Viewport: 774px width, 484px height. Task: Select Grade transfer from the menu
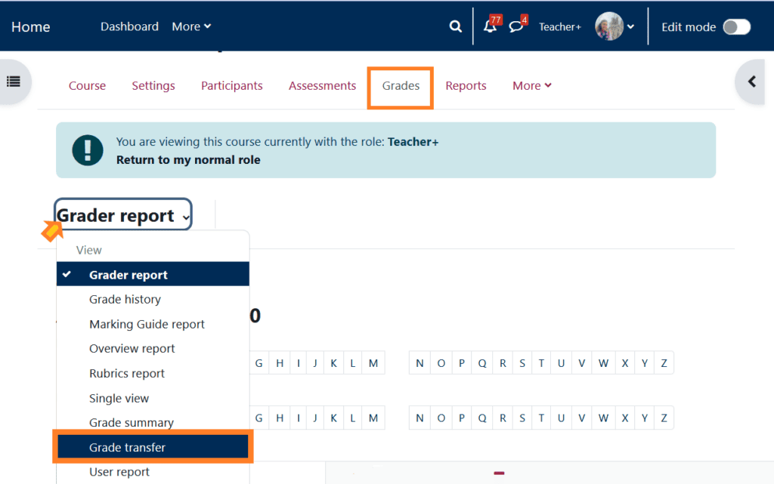[x=127, y=448]
